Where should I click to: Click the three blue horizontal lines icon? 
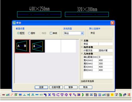(x=100, y=95)
